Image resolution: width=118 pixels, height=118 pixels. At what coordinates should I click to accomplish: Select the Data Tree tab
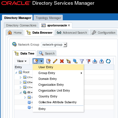24,53
